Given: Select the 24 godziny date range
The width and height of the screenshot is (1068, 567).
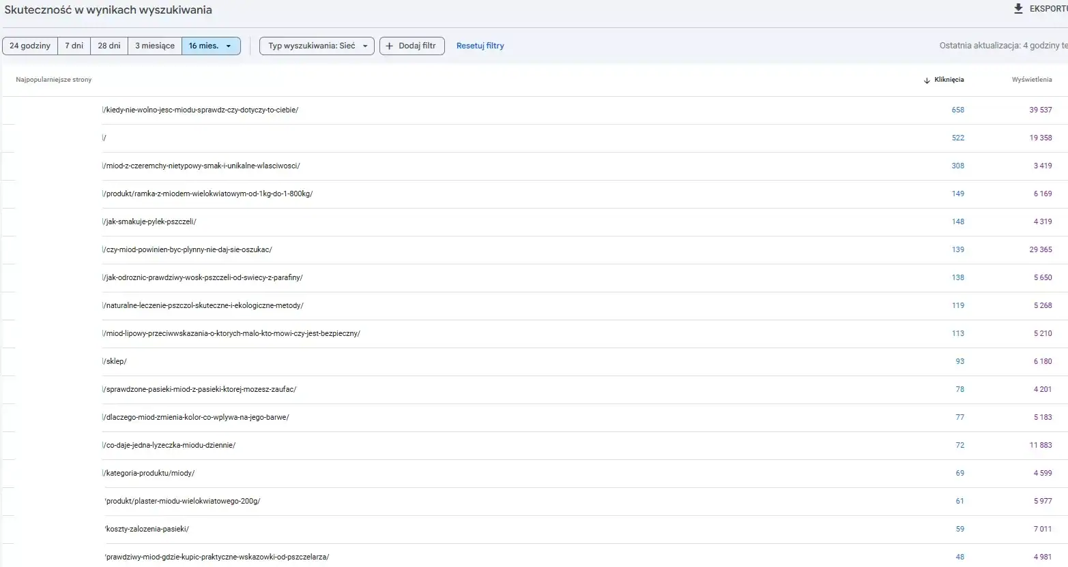Looking at the screenshot, I should [x=30, y=46].
